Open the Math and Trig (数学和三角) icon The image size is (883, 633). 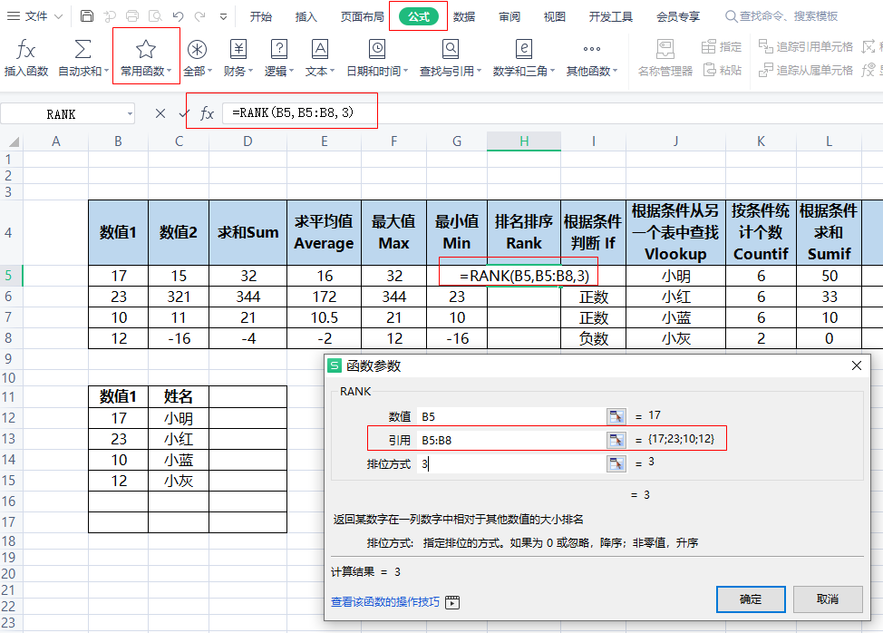[x=524, y=50]
